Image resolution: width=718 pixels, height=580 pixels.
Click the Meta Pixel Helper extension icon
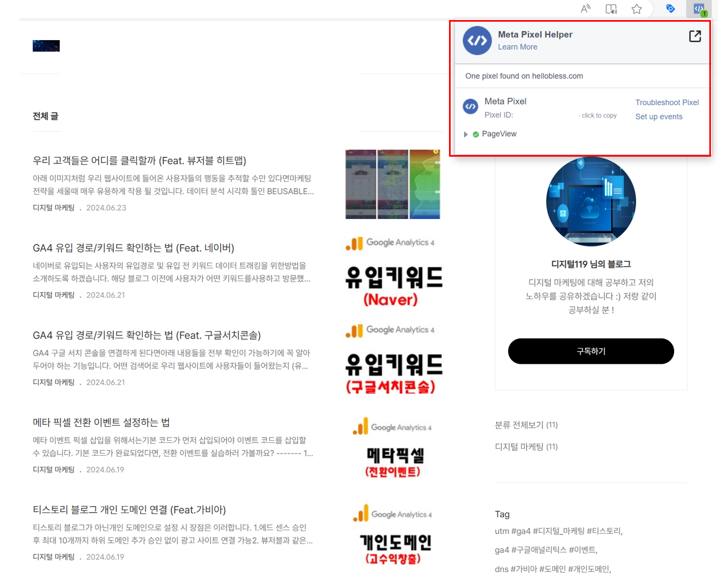[699, 9]
